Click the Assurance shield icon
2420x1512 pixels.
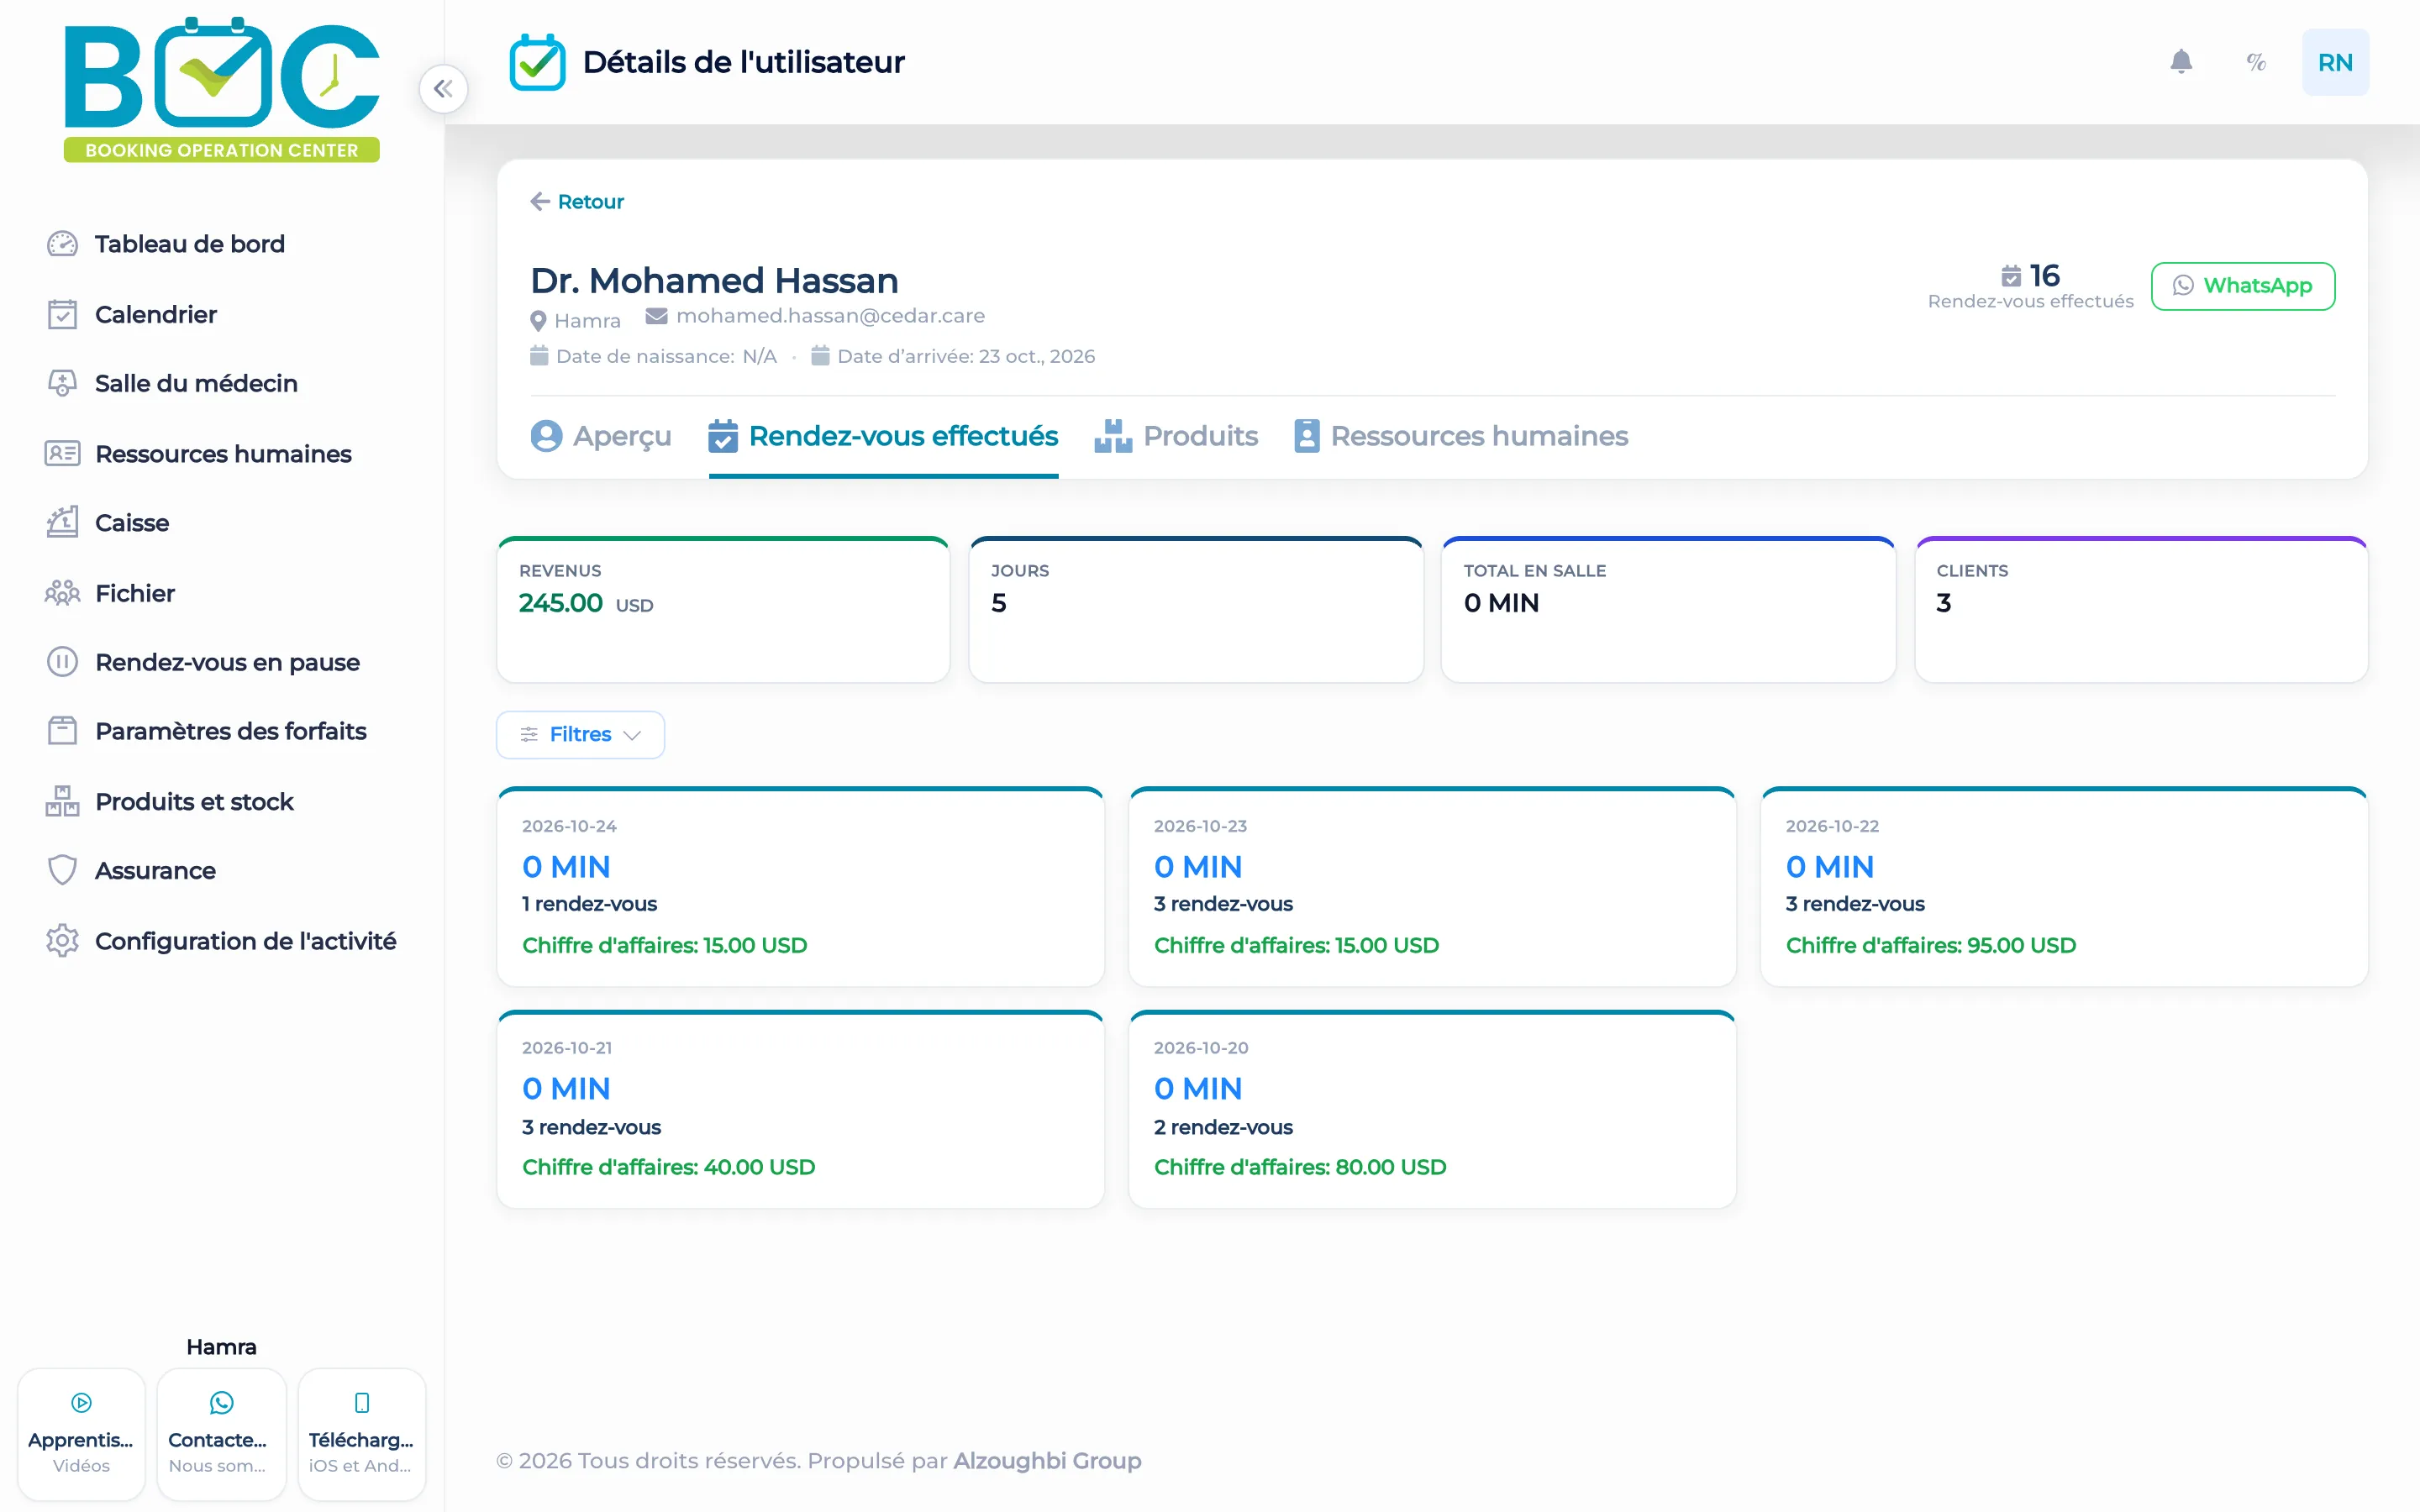coord(62,870)
